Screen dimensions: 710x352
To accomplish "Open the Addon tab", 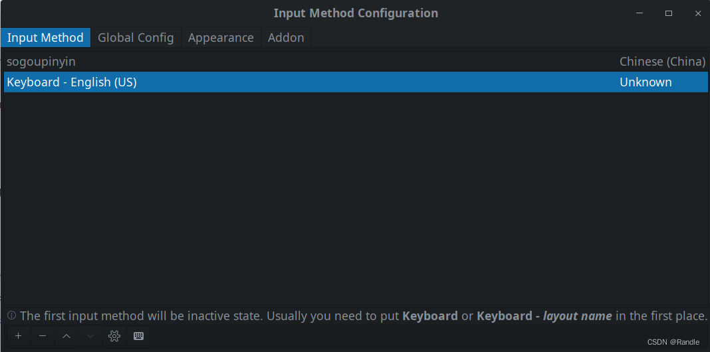I will [286, 38].
